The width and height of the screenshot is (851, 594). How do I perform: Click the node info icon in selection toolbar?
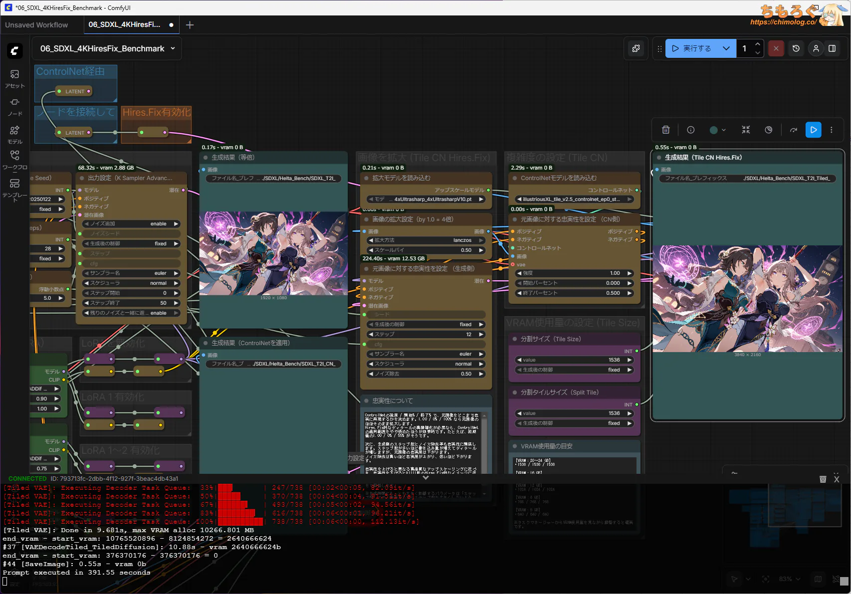[691, 130]
